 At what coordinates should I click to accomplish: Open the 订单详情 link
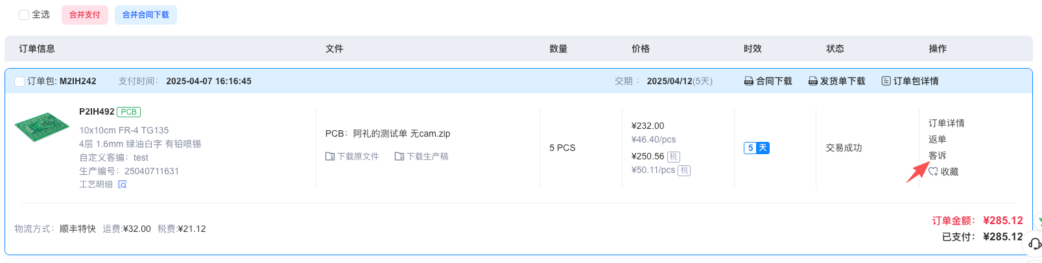coord(946,123)
